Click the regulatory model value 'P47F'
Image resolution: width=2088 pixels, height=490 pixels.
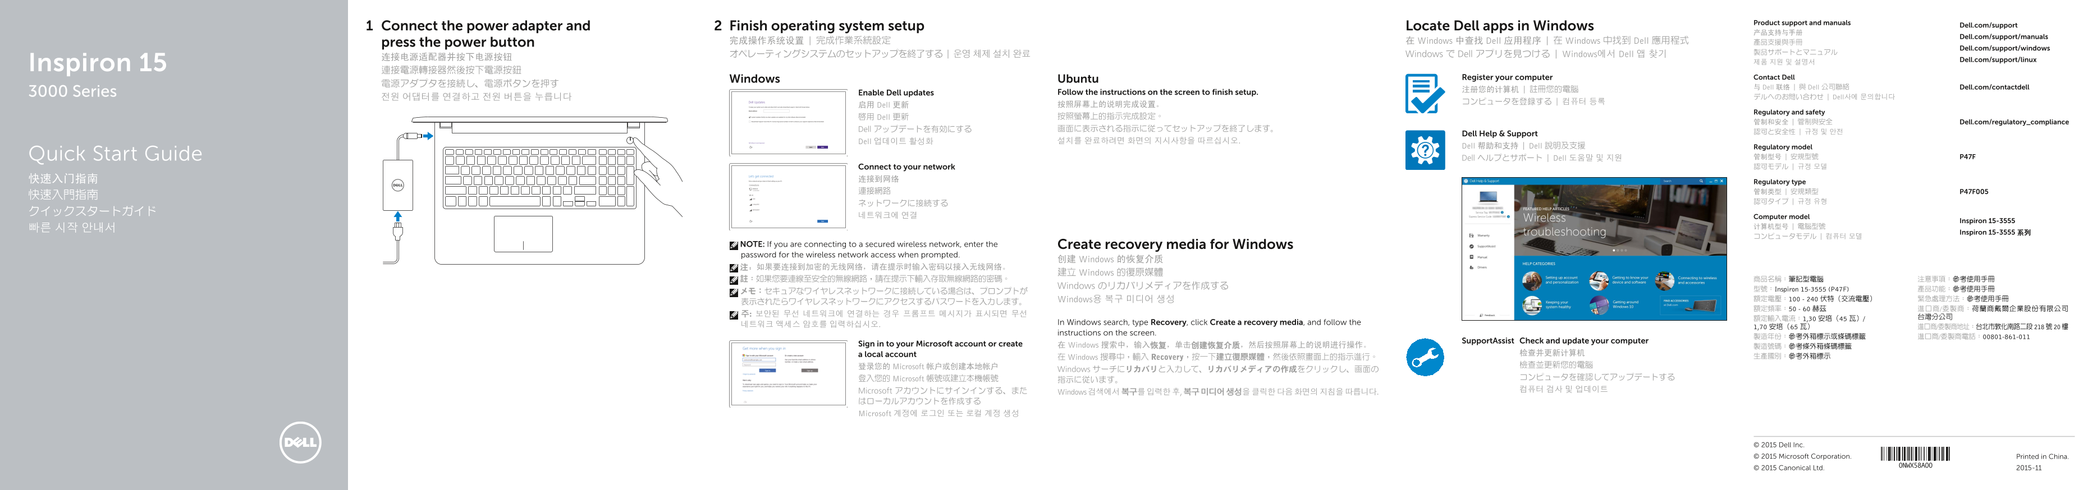[x=1967, y=157]
